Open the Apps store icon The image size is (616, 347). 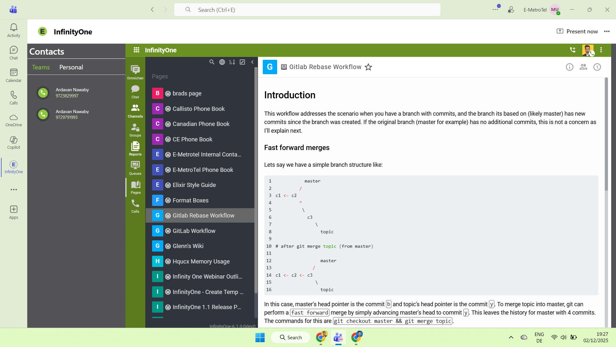tap(13, 212)
